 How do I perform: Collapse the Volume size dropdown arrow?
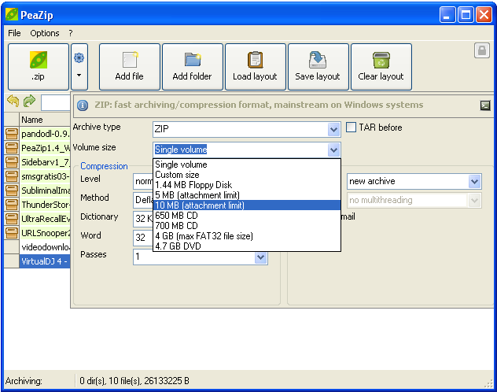click(333, 150)
